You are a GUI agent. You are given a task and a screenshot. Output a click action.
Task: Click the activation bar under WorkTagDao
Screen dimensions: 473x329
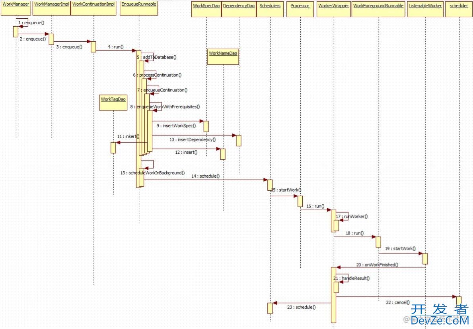coord(113,148)
